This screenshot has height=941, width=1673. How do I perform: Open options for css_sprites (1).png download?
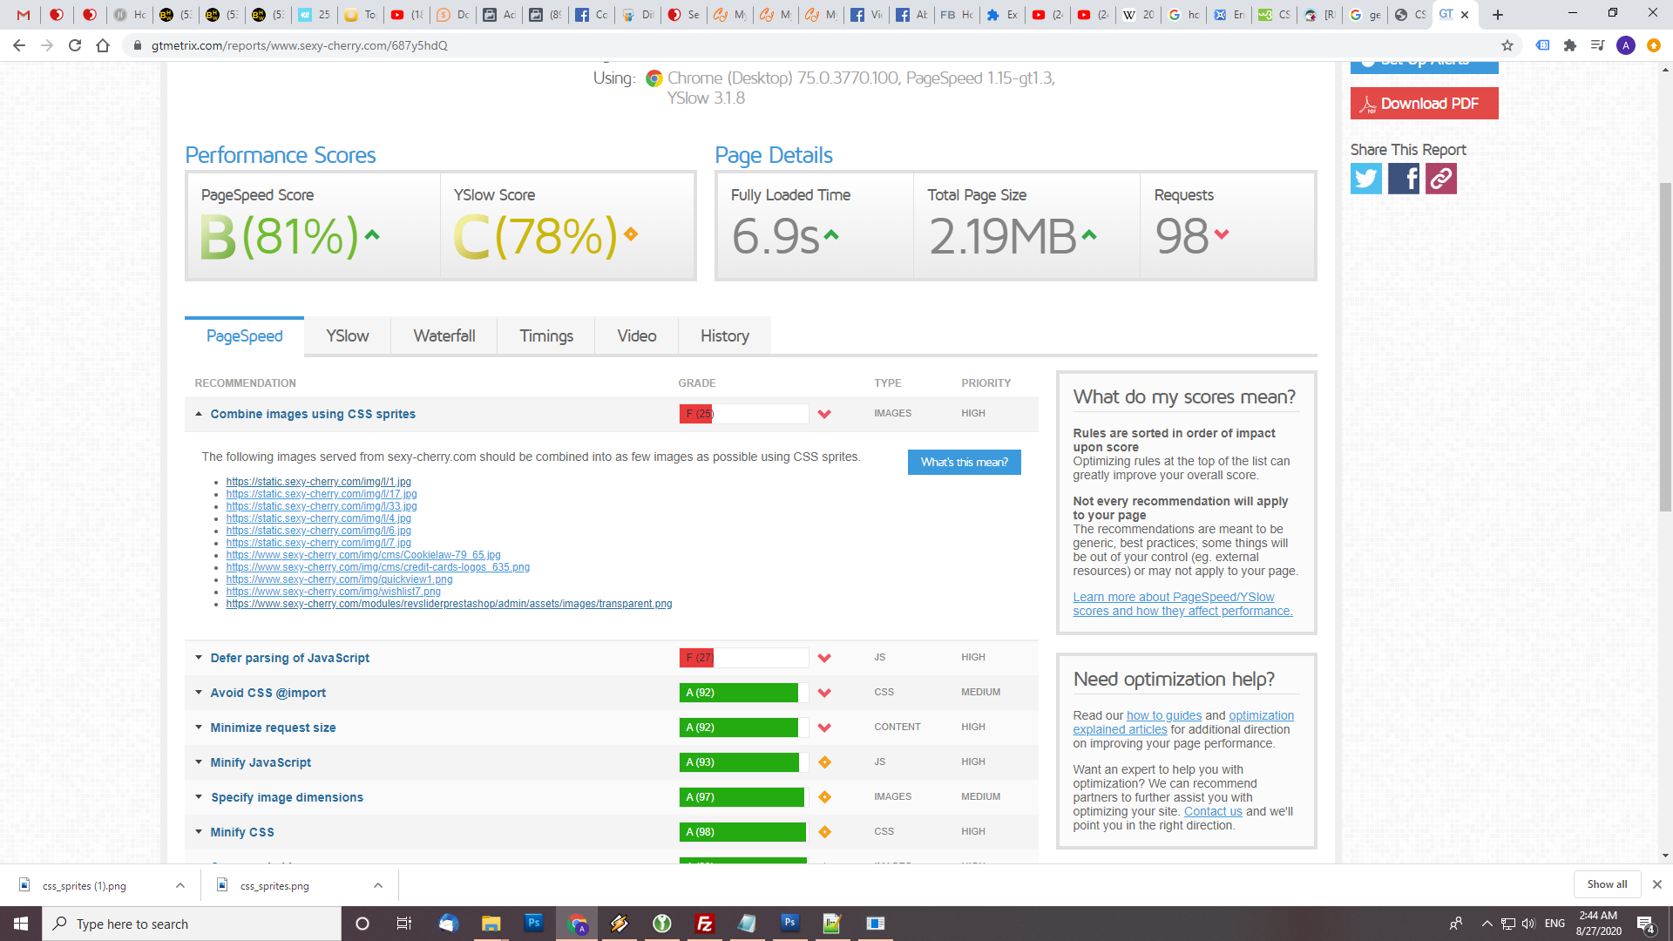(180, 885)
